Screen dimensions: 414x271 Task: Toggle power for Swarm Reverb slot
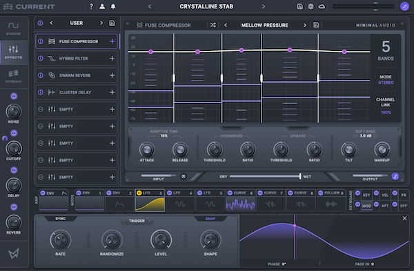[x=41, y=75]
